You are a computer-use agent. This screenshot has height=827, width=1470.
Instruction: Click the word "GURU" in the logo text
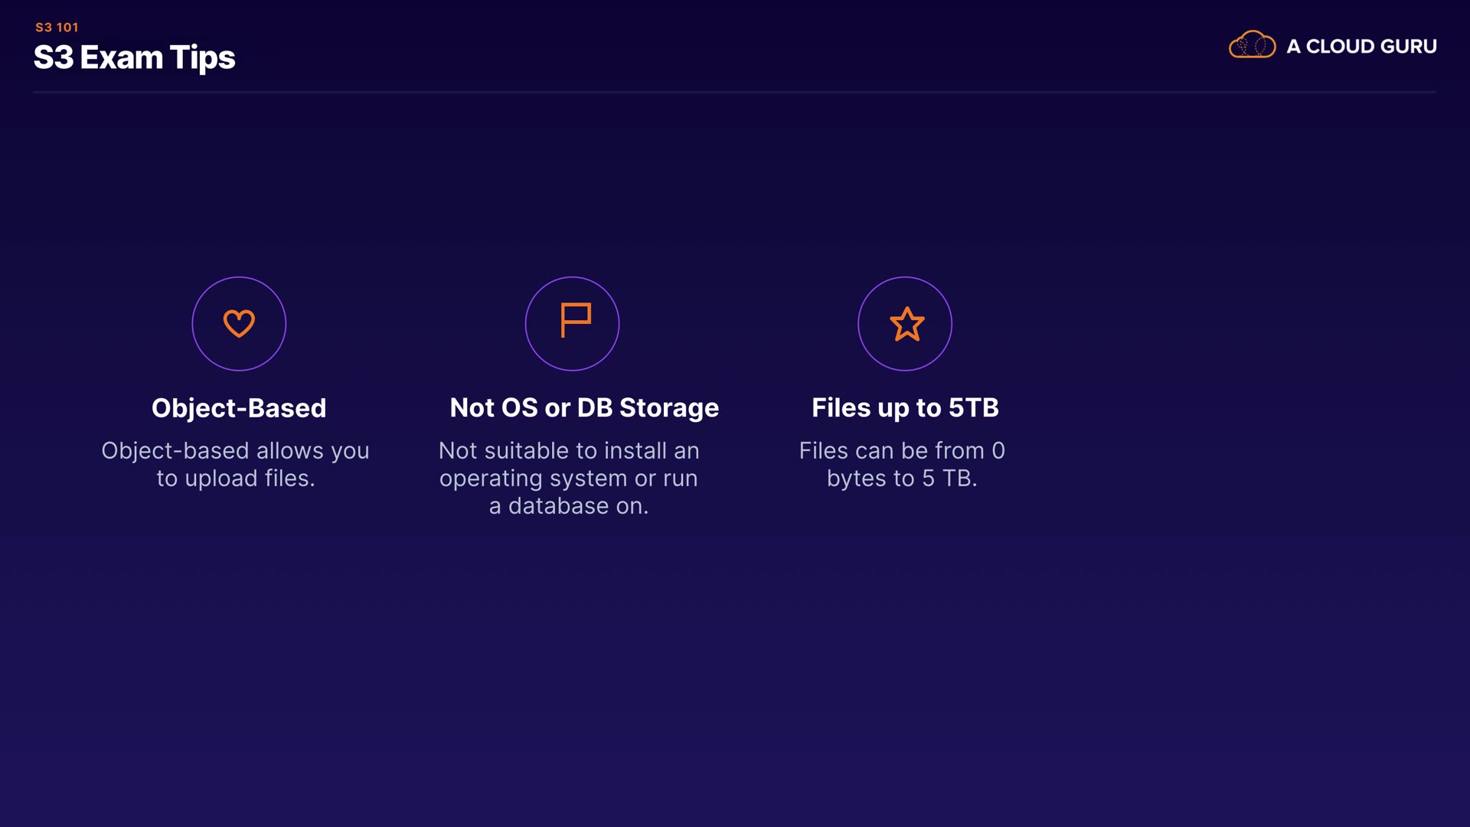tap(1410, 47)
